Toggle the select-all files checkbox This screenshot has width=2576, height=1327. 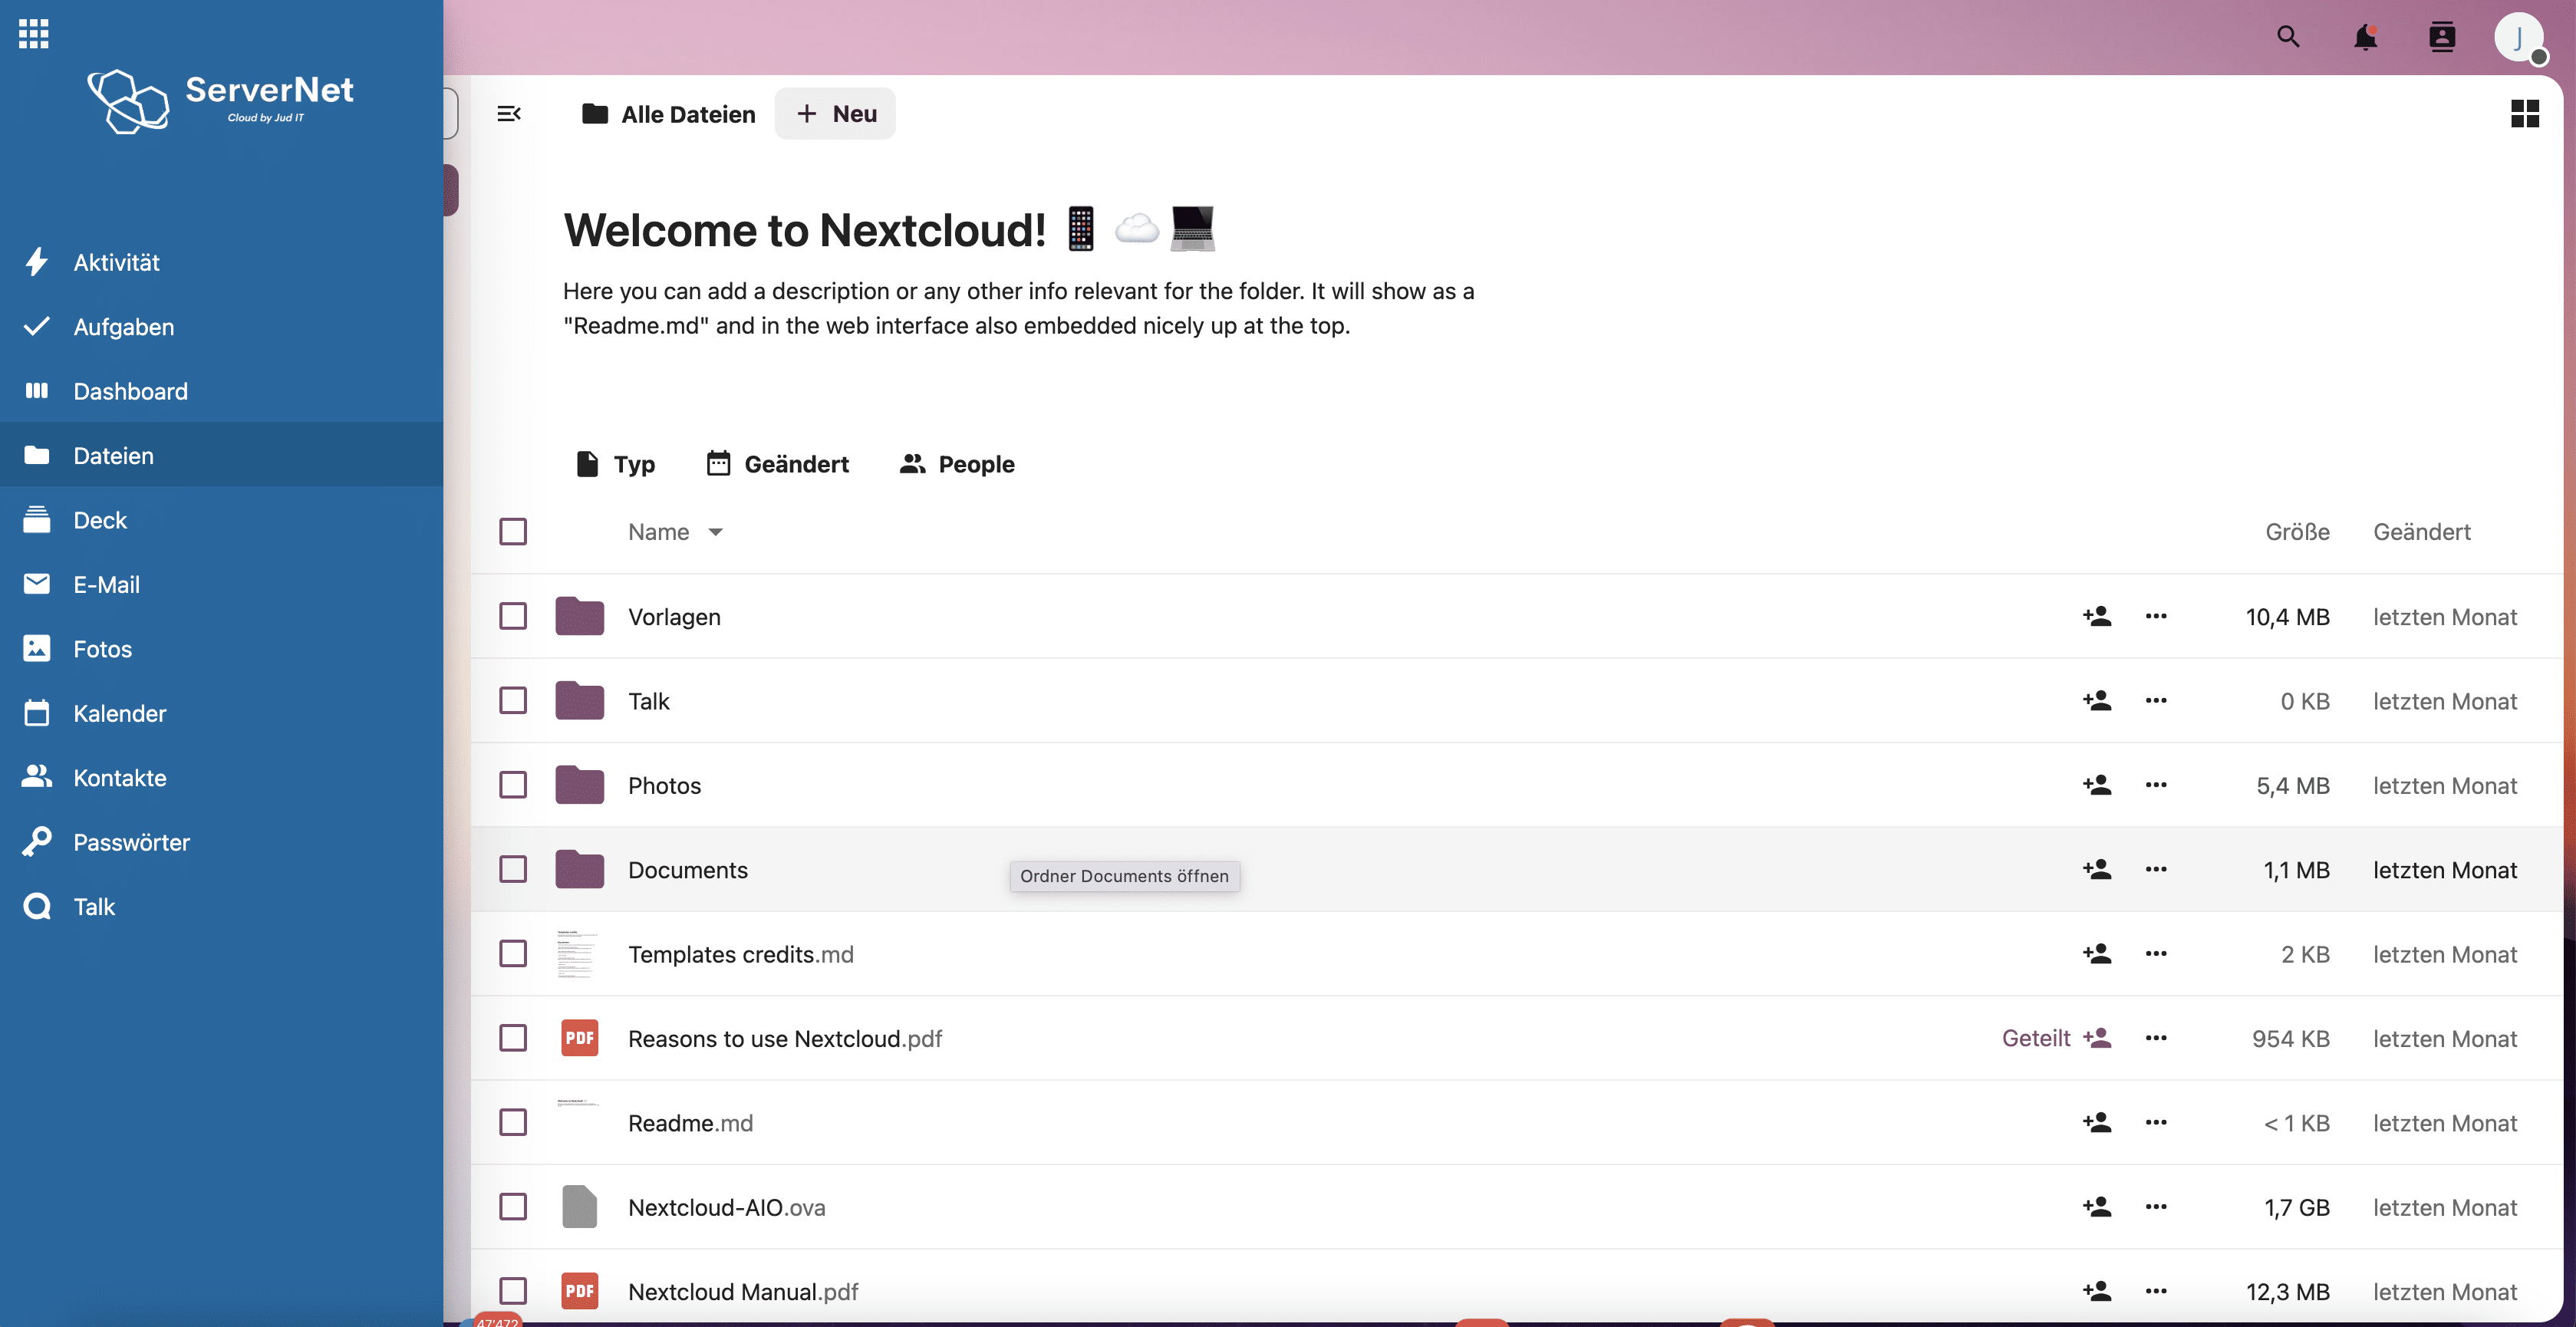coord(513,531)
